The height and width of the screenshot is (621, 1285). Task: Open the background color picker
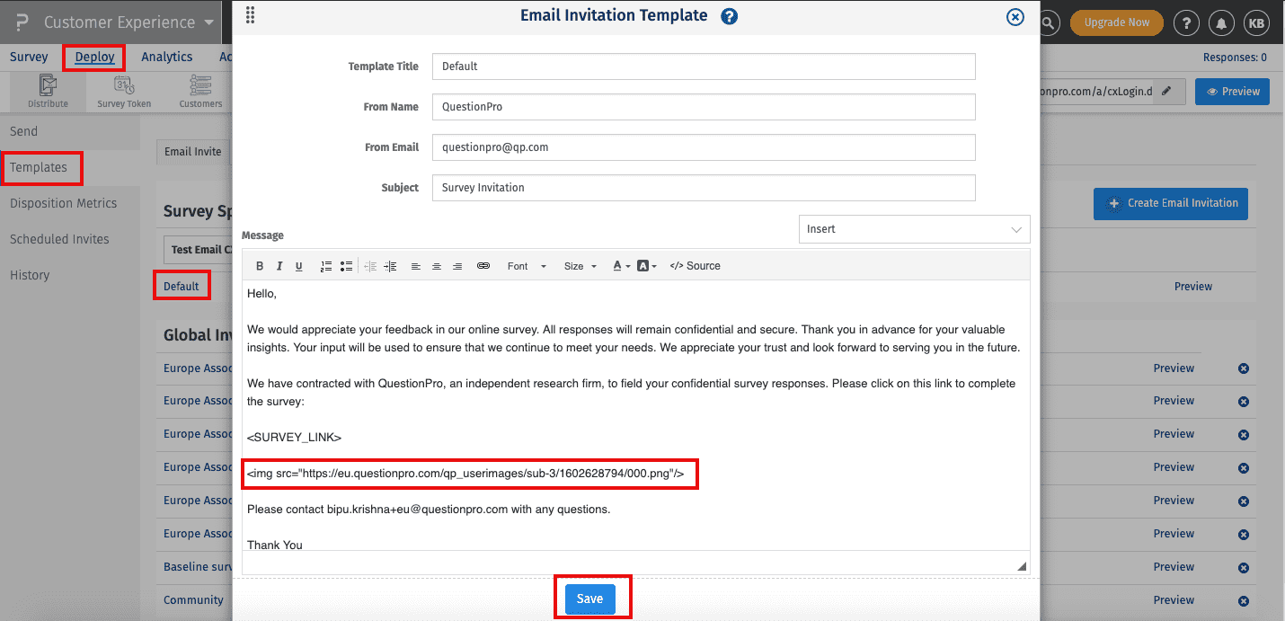tap(647, 266)
